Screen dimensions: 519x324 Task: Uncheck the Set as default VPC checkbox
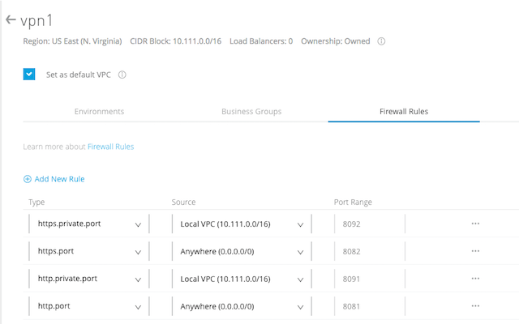coord(29,74)
